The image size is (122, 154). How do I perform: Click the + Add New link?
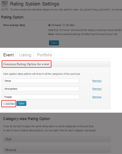click(9, 103)
